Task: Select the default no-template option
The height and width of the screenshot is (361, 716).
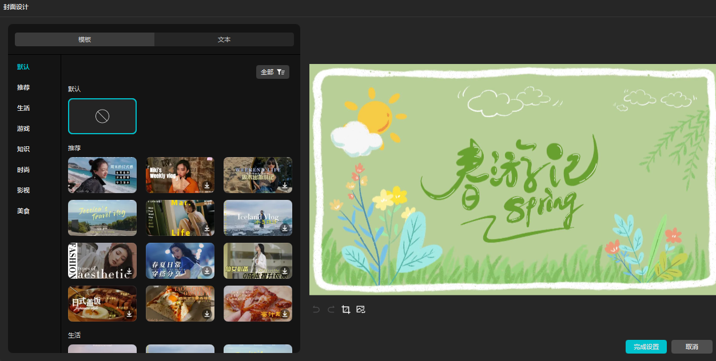Action: coord(102,116)
